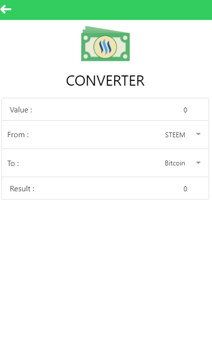Click the empty area below the form
Screen dimensions: 212x347
[x=106, y=272]
